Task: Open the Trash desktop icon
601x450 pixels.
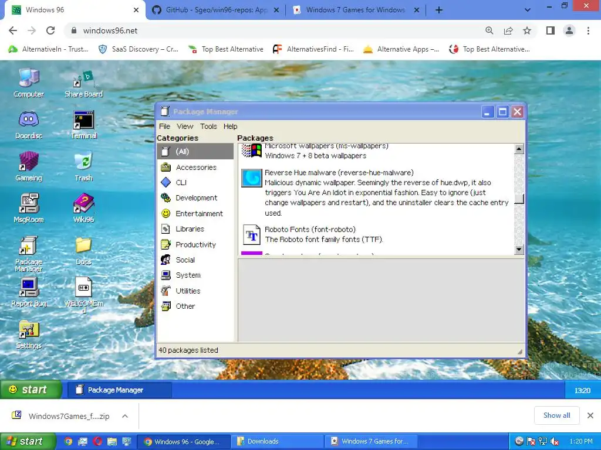Action: tap(83, 166)
